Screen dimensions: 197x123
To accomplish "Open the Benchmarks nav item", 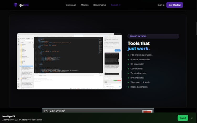I will coord(100,5).
